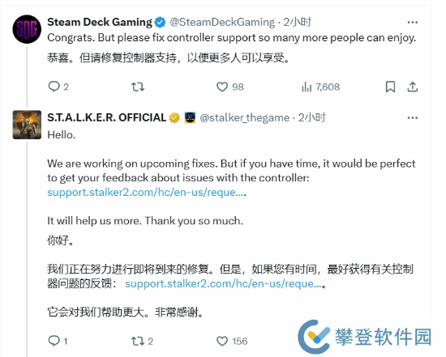Screen dimensions: 446x357
Task: Click the S.T.A.L.K.E.R. OFFICIAL account name
Action: point(107,117)
